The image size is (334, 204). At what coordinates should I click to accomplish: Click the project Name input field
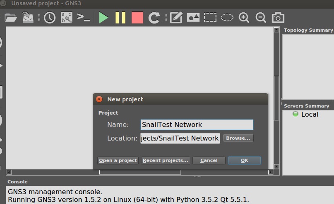coord(197,125)
